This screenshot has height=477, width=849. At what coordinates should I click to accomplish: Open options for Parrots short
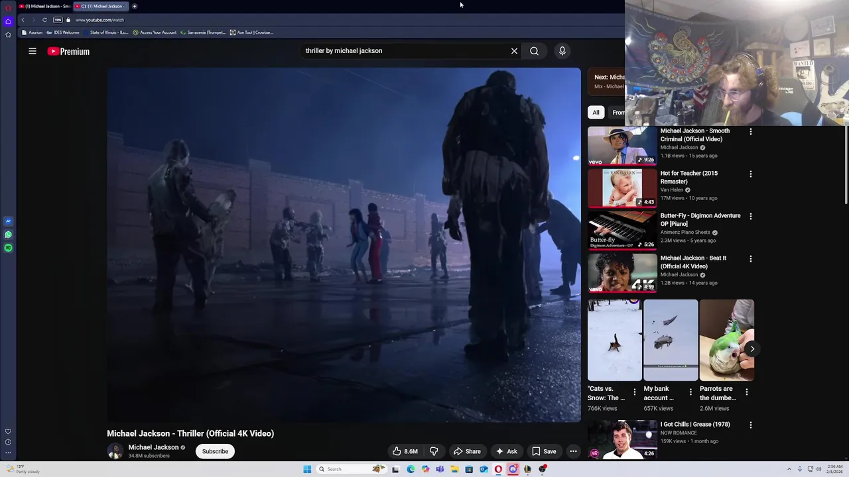(x=747, y=392)
